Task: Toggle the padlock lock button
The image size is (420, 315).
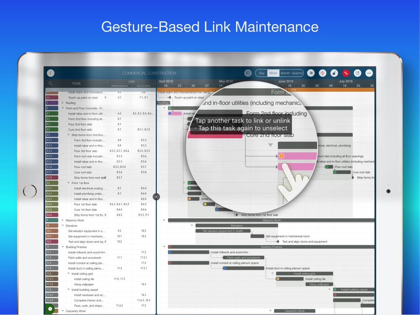Action: click(334, 73)
